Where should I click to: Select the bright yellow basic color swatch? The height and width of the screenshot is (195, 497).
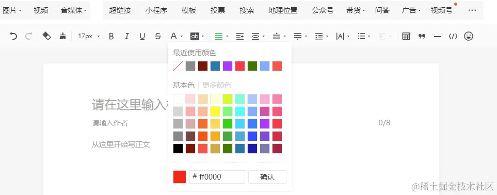[215, 111]
